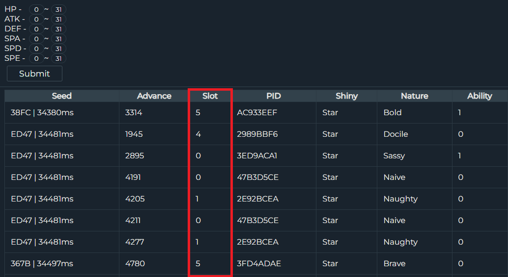508x277 pixels.
Task: Select the row with seed 367B
Action: pos(256,263)
